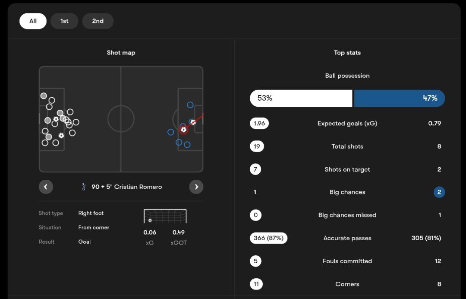Select the topmost blue shot circle on the right
The width and height of the screenshot is (466, 299).
tap(190, 105)
